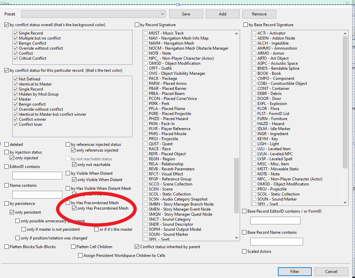Screen dimensions: 355x278
Task: Toggle only injected checkbox
Action: pyautogui.click(x=12, y=158)
